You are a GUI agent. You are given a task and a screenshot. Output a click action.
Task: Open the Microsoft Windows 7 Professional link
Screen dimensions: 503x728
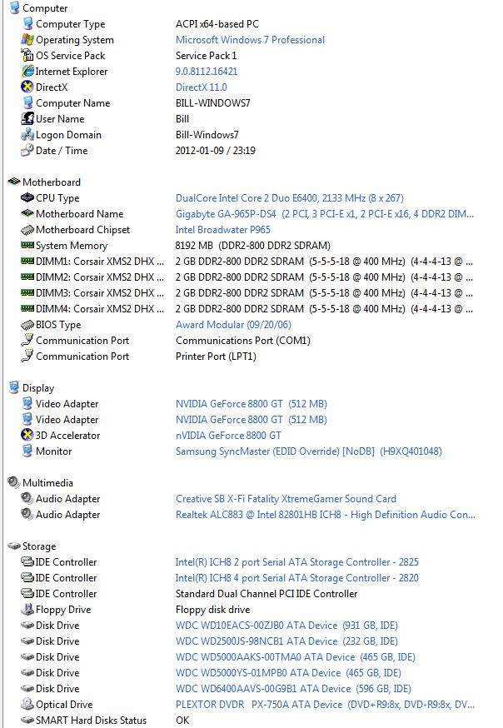tap(250, 40)
